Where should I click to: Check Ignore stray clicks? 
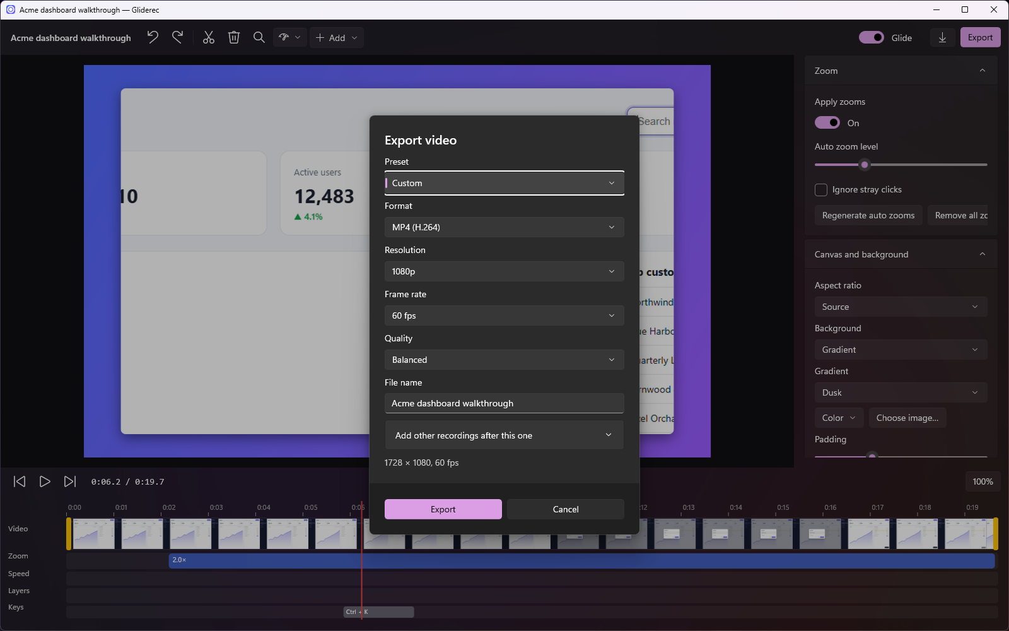click(x=821, y=190)
